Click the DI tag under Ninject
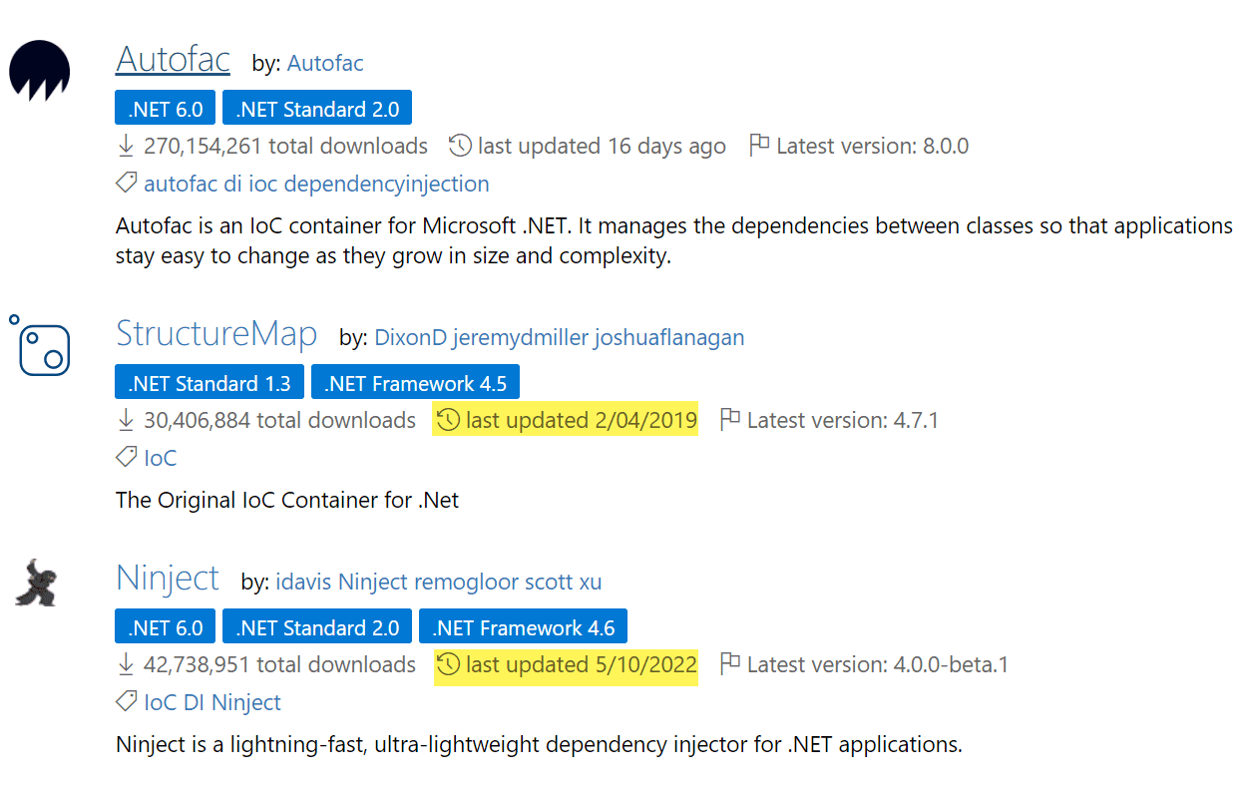This screenshot has width=1247, height=789. [194, 702]
